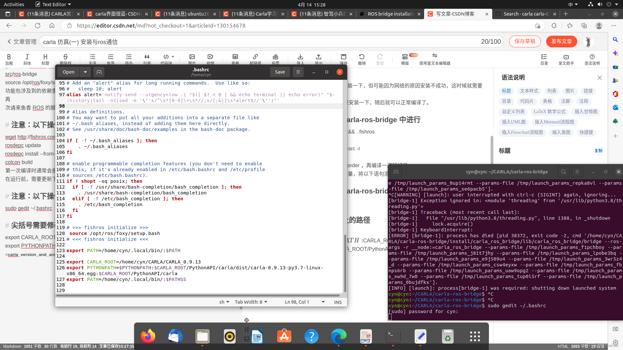Toggle the INS insert mode indicator

point(338,302)
